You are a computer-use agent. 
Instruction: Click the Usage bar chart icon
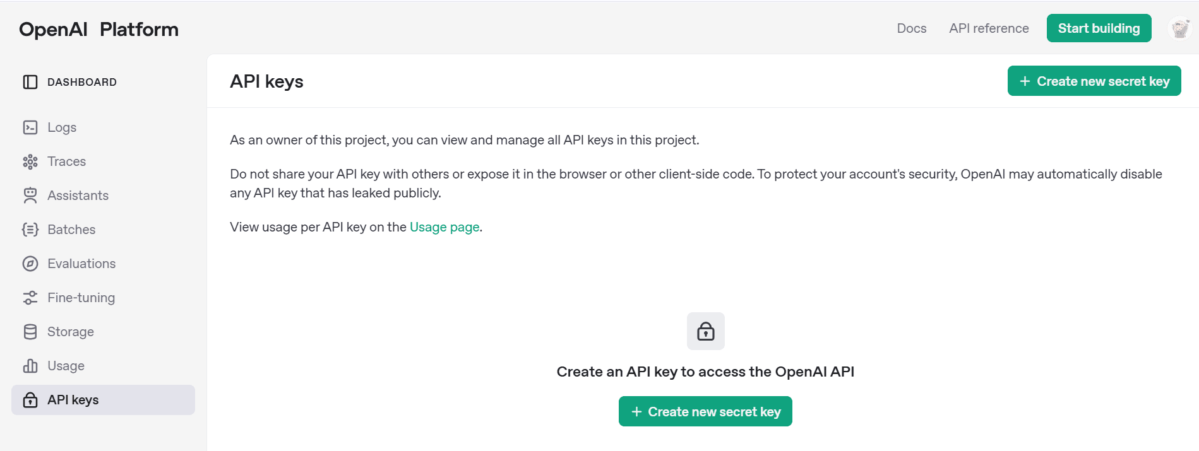[30, 366]
